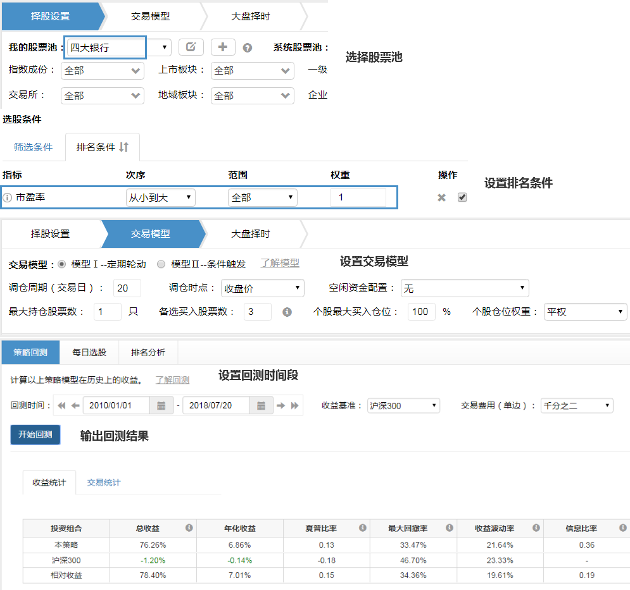Image resolution: width=630 pixels, height=590 pixels.
Task: Click info icon next to 备选买入股票数
Action: coord(287,312)
